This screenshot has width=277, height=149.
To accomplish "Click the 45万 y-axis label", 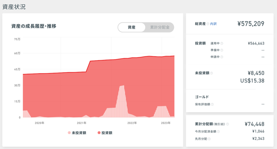I will click(x=17, y=69).
